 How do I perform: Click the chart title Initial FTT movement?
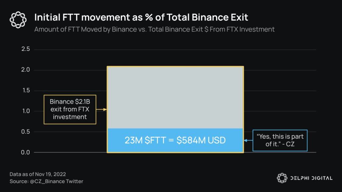tap(141, 18)
